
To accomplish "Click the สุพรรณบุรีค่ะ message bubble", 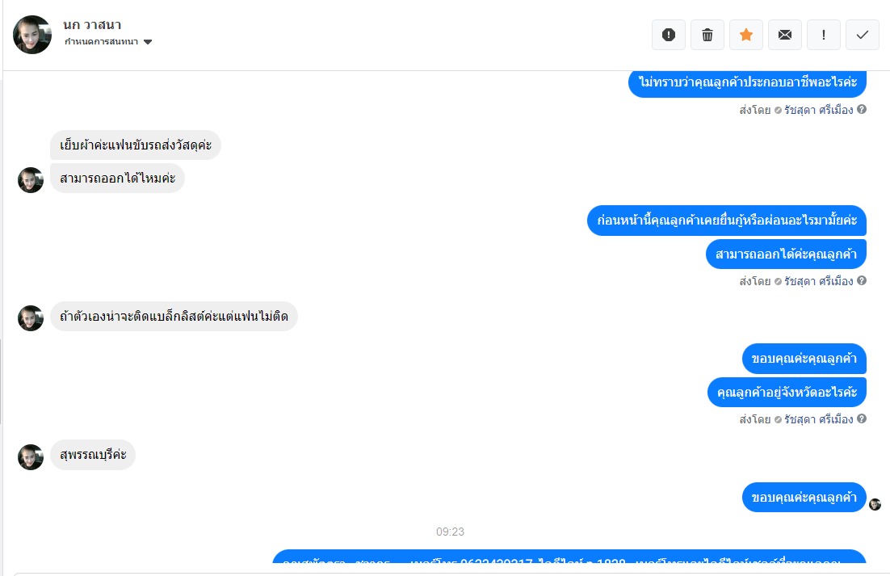I will pyautogui.click(x=93, y=455).
